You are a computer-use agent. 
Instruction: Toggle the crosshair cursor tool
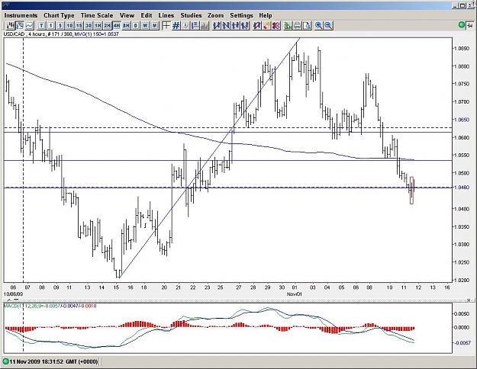pyautogui.click(x=166, y=25)
